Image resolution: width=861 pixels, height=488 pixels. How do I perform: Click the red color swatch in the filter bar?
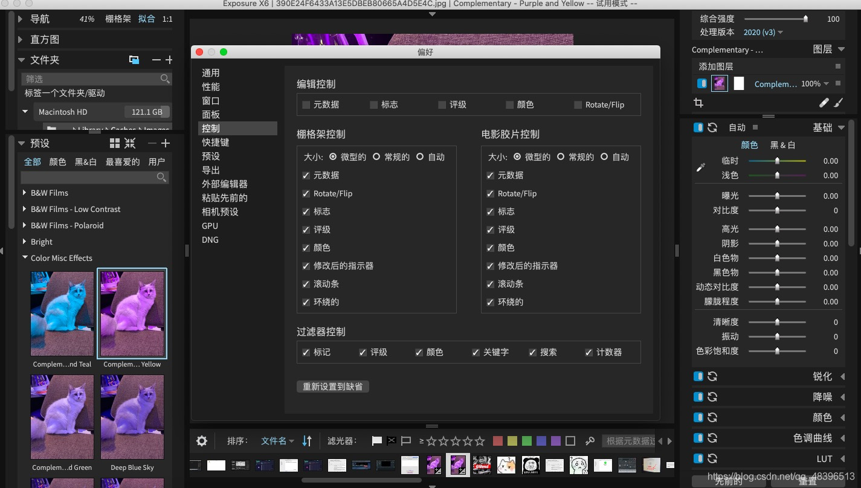(497, 441)
